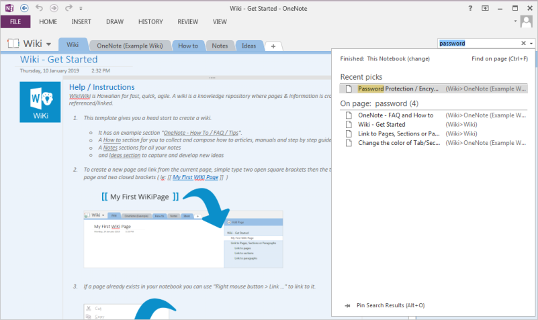Click the user account avatar icon
The width and height of the screenshot is (538, 320).
click(527, 21)
